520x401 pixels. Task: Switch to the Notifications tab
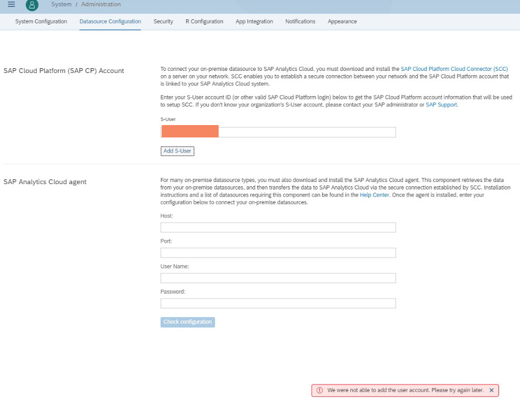[x=300, y=21]
